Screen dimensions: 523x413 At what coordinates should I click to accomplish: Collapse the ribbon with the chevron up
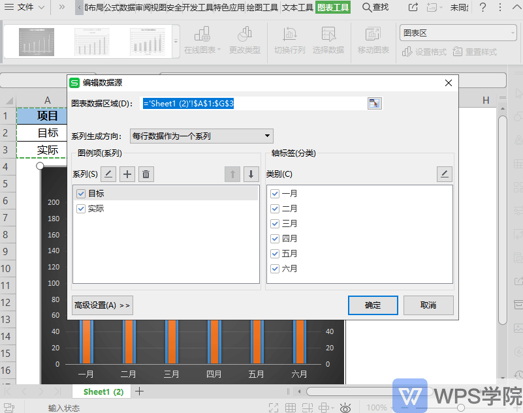point(516,7)
